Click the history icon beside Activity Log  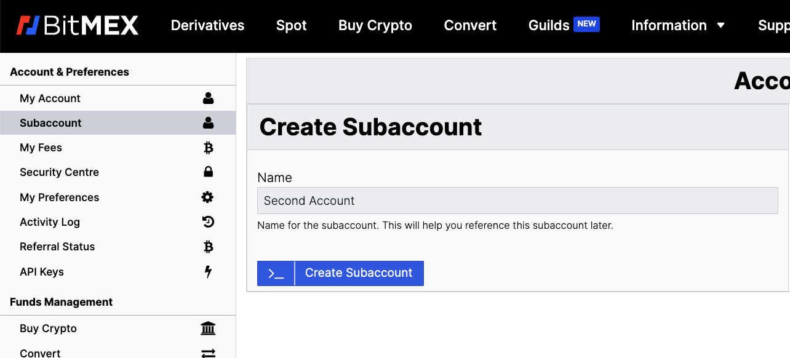[x=208, y=222]
